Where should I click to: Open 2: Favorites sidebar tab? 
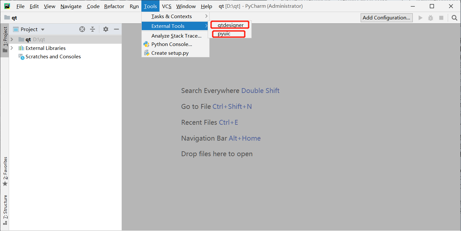5,171
